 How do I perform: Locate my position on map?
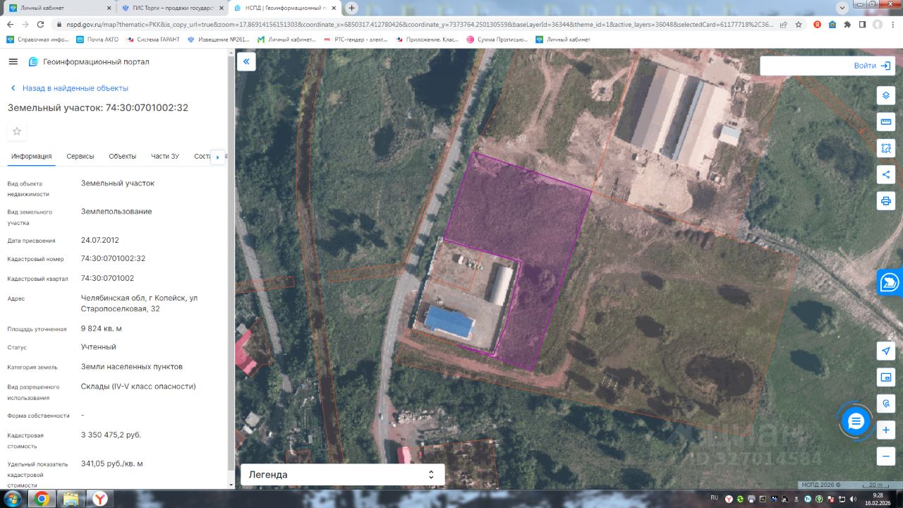point(886,351)
